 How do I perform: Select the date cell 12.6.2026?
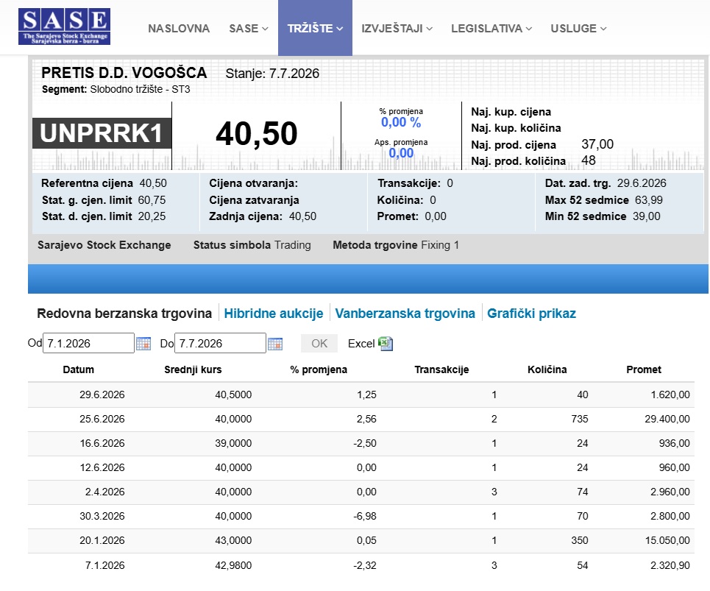[x=102, y=467]
